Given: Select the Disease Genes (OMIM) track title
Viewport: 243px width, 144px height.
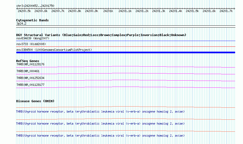Looking at the screenshot, I should [x=35, y=101].
